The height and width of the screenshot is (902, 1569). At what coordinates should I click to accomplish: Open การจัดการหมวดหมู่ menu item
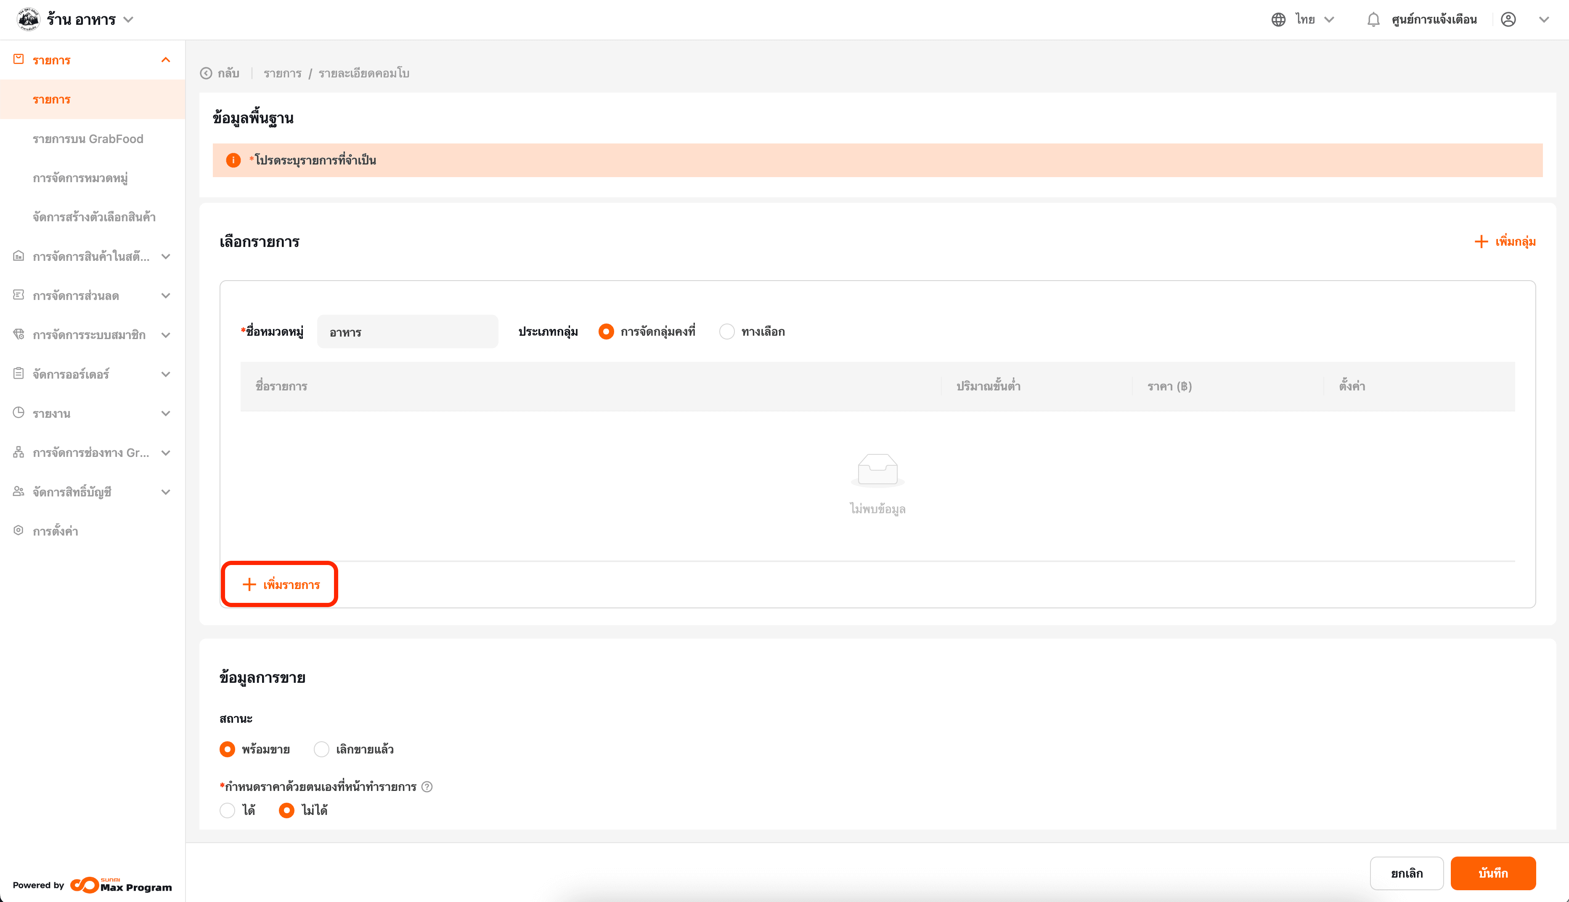click(x=80, y=178)
